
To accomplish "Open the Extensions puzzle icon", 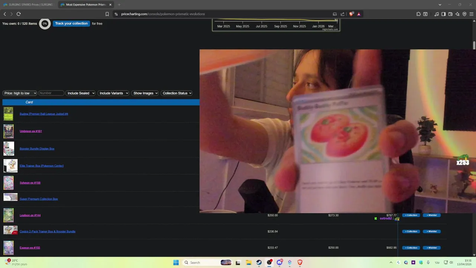I will 418,14.
